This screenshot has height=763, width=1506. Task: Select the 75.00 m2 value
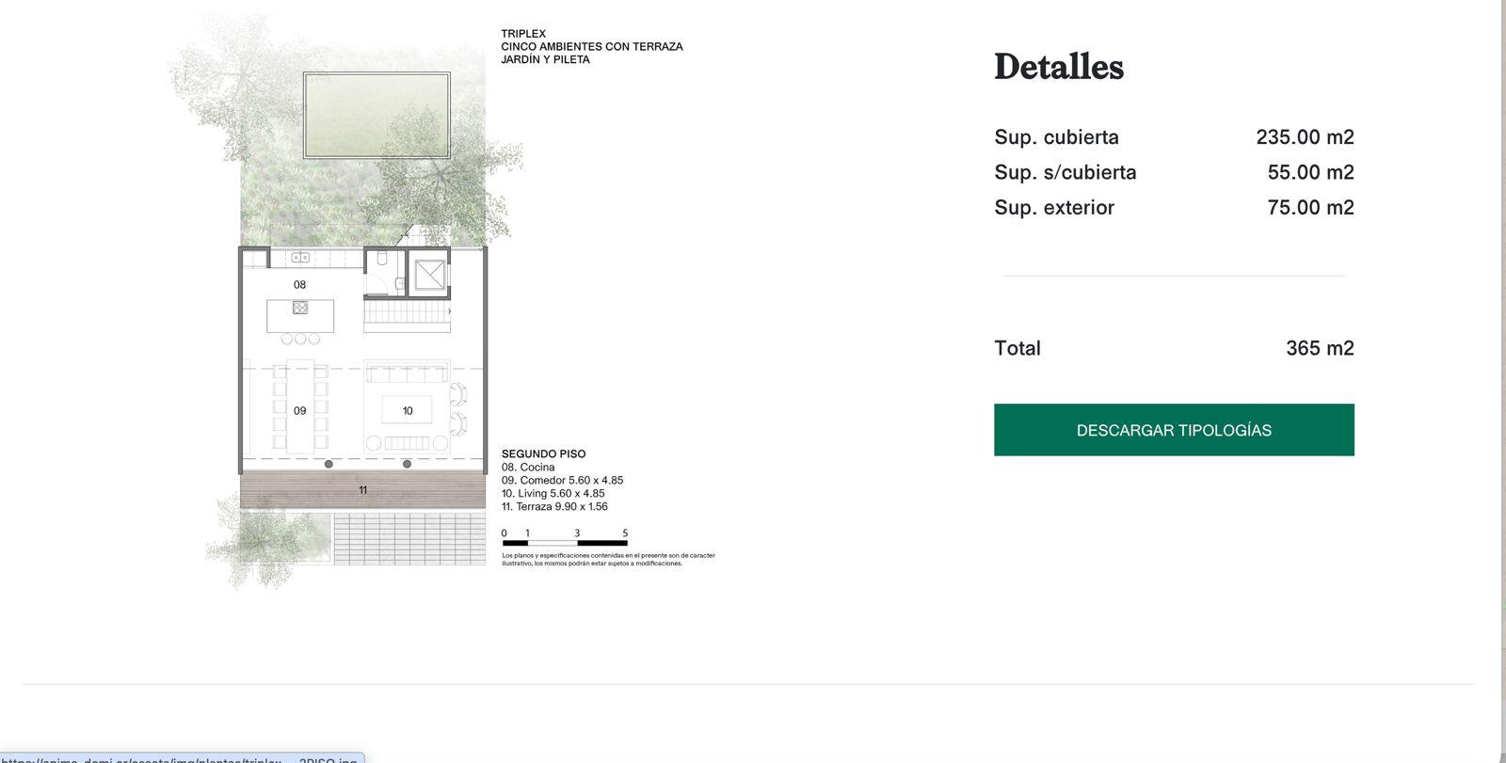coord(1310,208)
